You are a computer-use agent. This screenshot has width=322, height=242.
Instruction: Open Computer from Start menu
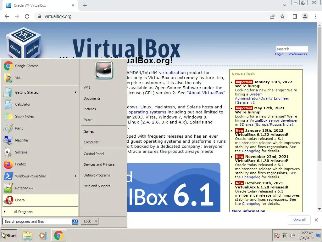tap(91, 142)
